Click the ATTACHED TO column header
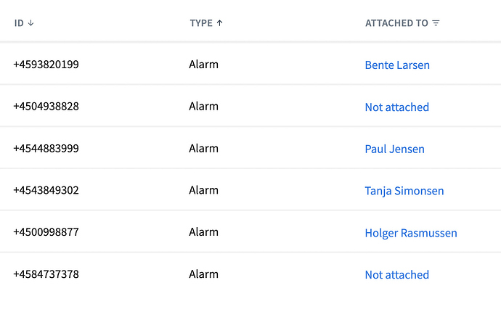Image resolution: width=501 pixels, height=333 pixels. tap(397, 23)
